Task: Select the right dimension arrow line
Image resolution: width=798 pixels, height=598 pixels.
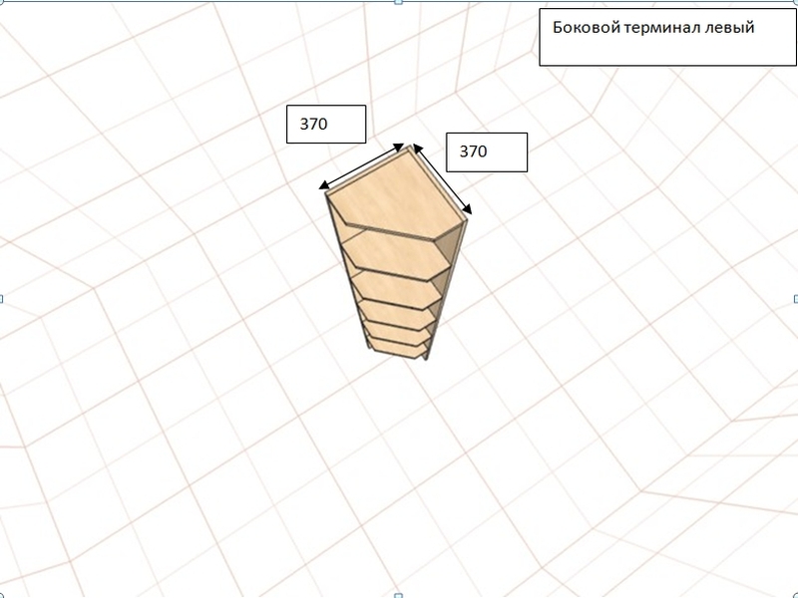Action: click(x=442, y=179)
